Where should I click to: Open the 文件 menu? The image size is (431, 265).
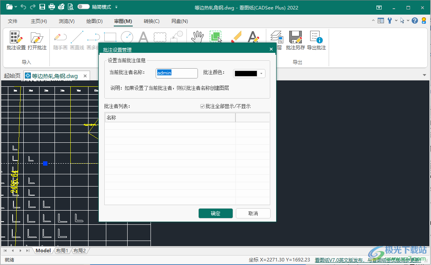pyautogui.click(x=13, y=21)
